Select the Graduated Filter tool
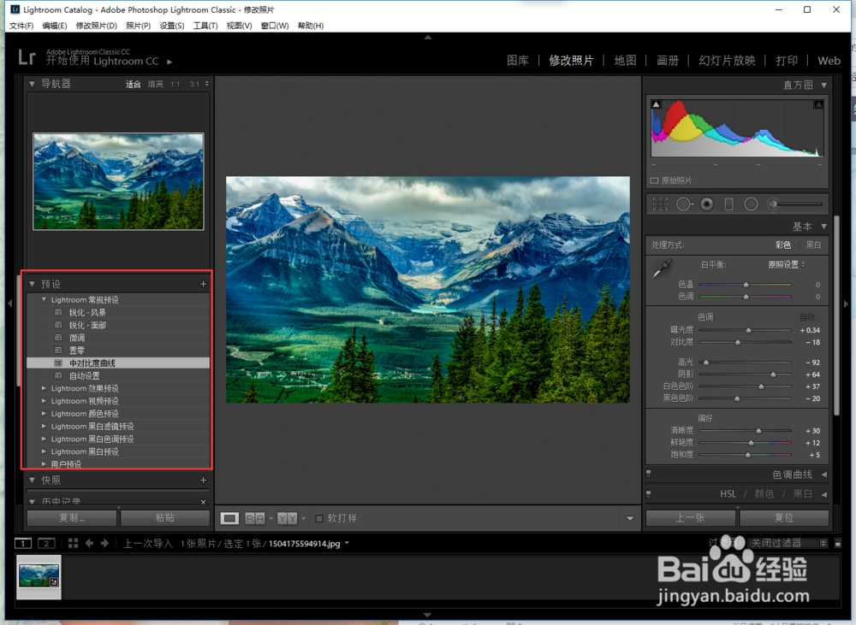The width and height of the screenshot is (856, 625). coord(728,204)
